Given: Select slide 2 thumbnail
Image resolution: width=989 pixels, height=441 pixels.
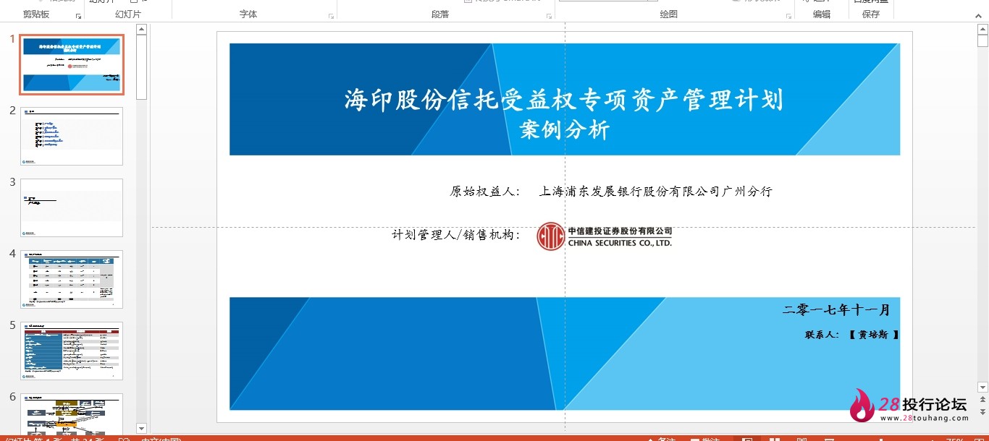Looking at the screenshot, I should (72, 136).
